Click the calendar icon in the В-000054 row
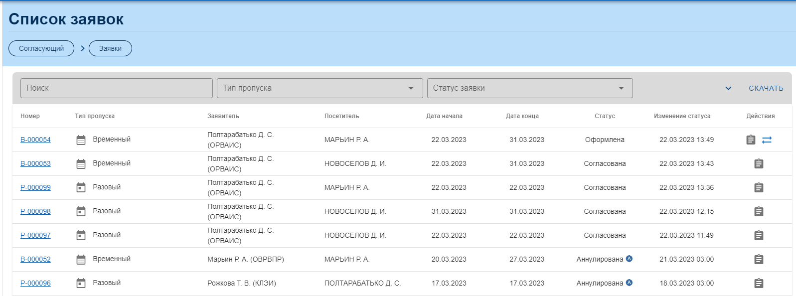 (x=81, y=140)
